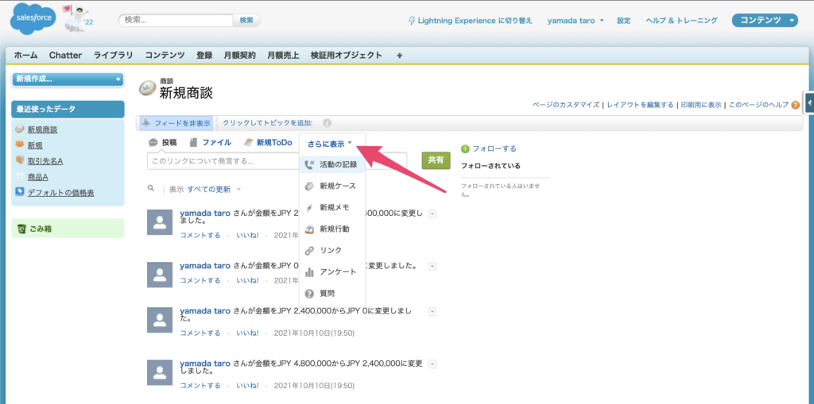The height and width of the screenshot is (404, 814).
Task: Click 印刷用に表示 link
Action: tap(700, 105)
